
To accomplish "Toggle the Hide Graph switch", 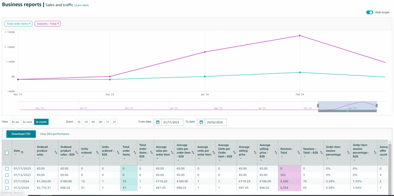I will click(x=369, y=12).
